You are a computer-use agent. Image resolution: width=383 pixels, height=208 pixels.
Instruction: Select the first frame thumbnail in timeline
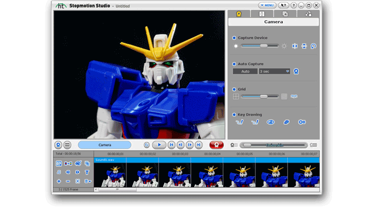110,175
